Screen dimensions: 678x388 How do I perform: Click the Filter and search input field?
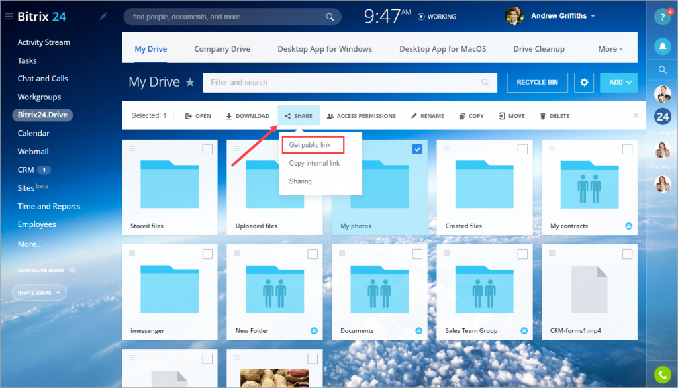click(350, 82)
